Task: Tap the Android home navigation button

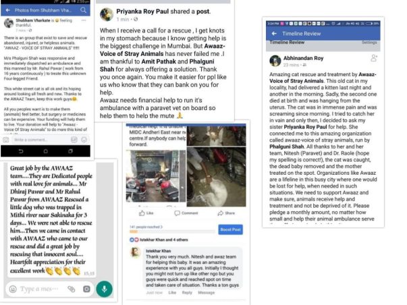Action: (46, 151)
